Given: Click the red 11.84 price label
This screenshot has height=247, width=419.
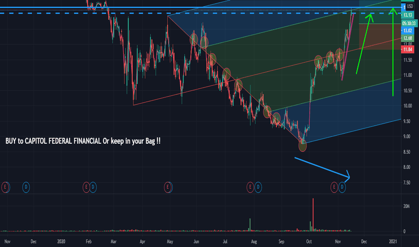Looking at the screenshot, I should click(407, 49).
